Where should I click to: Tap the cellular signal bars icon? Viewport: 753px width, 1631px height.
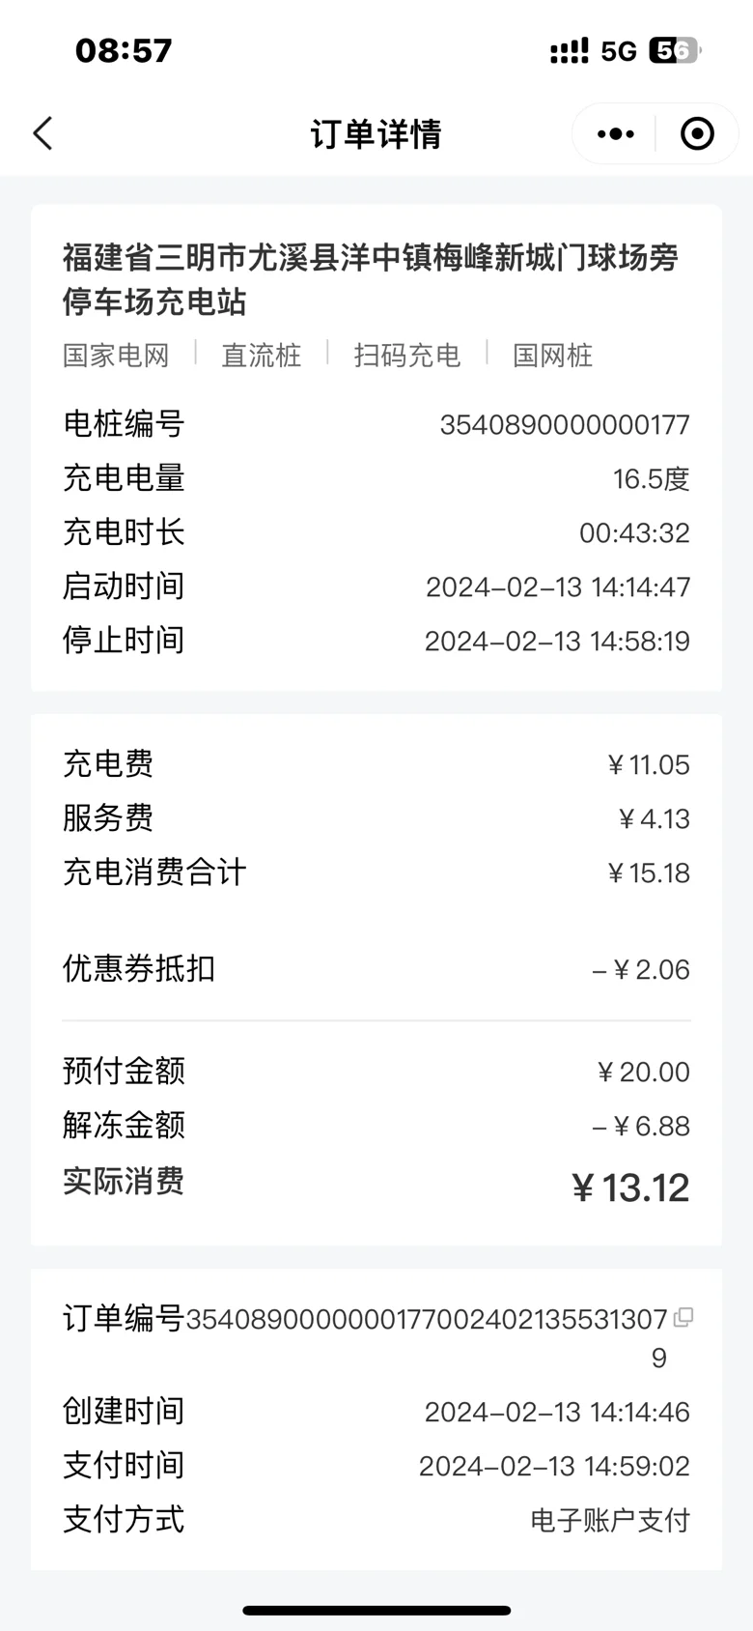tap(569, 51)
